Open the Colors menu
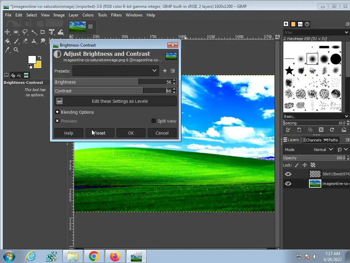This screenshot has width=350, height=263. tap(88, 15)
